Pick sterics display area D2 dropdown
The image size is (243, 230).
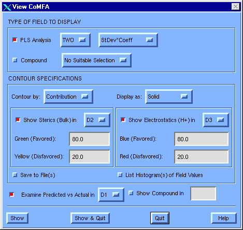click(x=97, y=120)
